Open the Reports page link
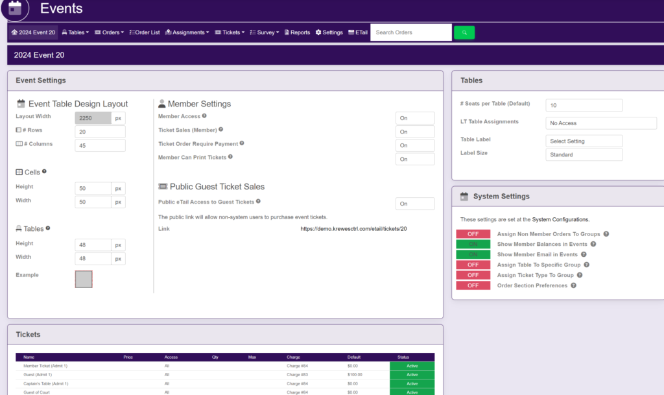The width and height of the screenshot is (664, 395). (x=297, y=32)
